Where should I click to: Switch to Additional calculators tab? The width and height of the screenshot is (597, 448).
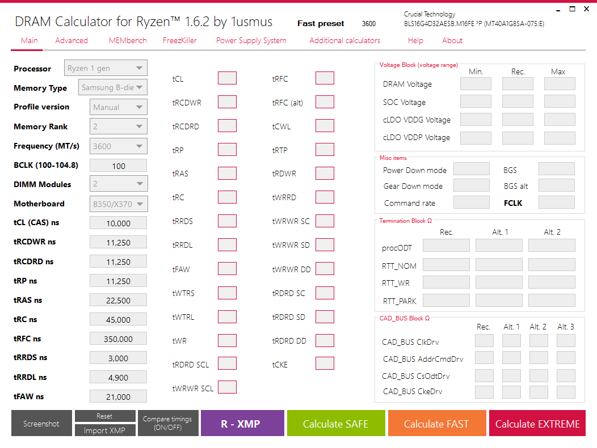344,40
